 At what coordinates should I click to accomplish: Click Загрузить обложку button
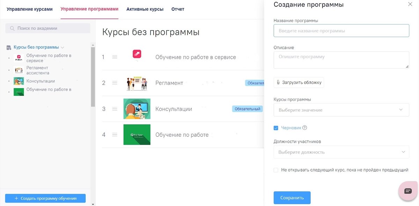(x=299, y=83)
